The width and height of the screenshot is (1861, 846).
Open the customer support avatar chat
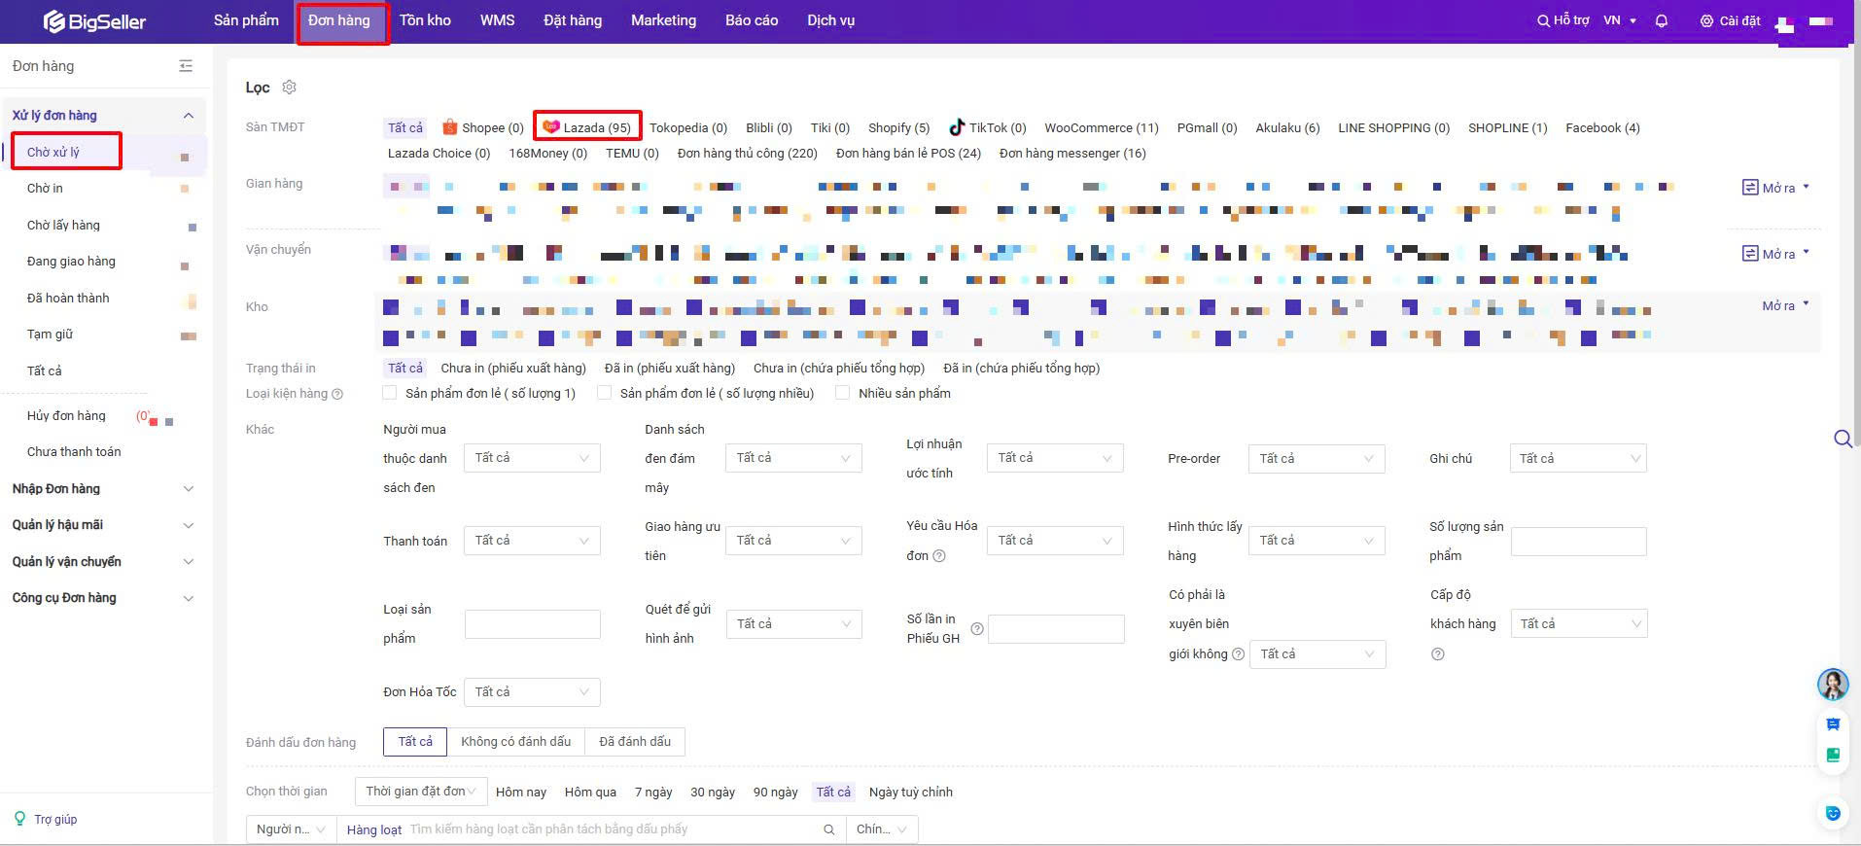coord(1833,685)
